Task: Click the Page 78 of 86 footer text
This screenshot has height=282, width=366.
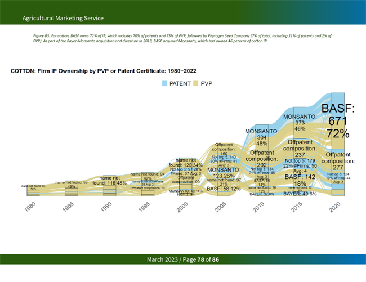Action: (182, 259)
